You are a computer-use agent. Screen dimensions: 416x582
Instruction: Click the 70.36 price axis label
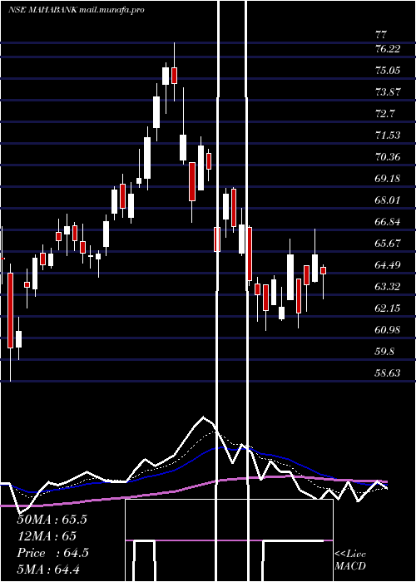pyautogui.click(x=388, y=157)
